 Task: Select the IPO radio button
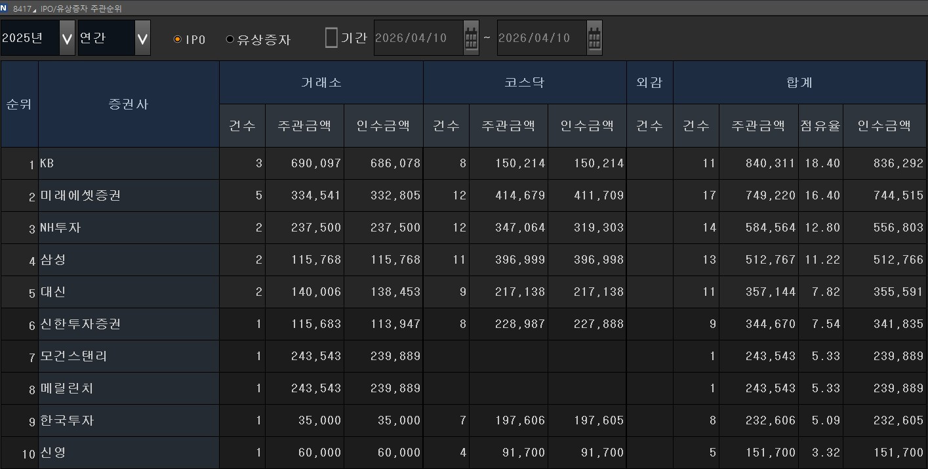coord(177,39)
